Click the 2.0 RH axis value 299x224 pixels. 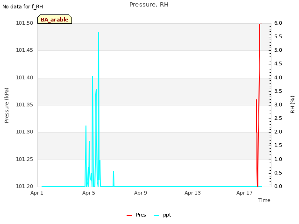point(278,132)
